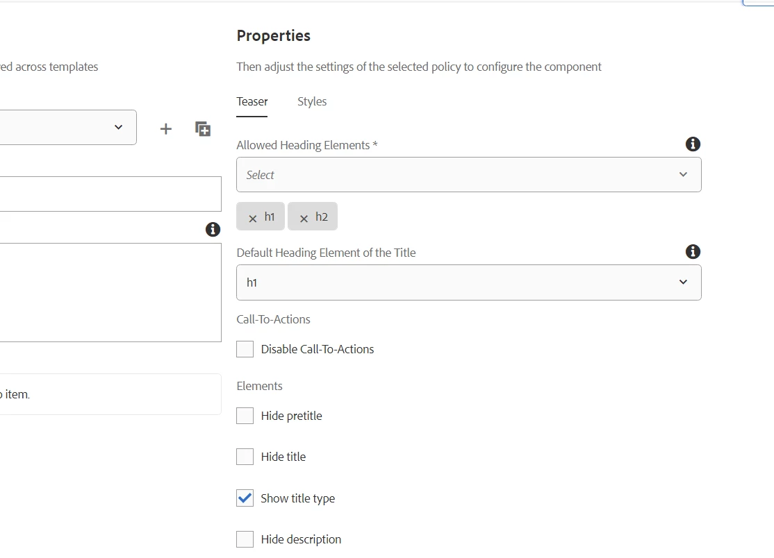The height and width of the screenshot is (558, 774).
Task: Open the policy selection dropdown
Action: pos(68,127)
